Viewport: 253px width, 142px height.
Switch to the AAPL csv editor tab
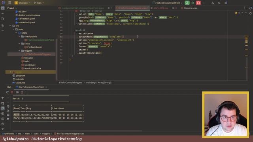click(159, 8)
